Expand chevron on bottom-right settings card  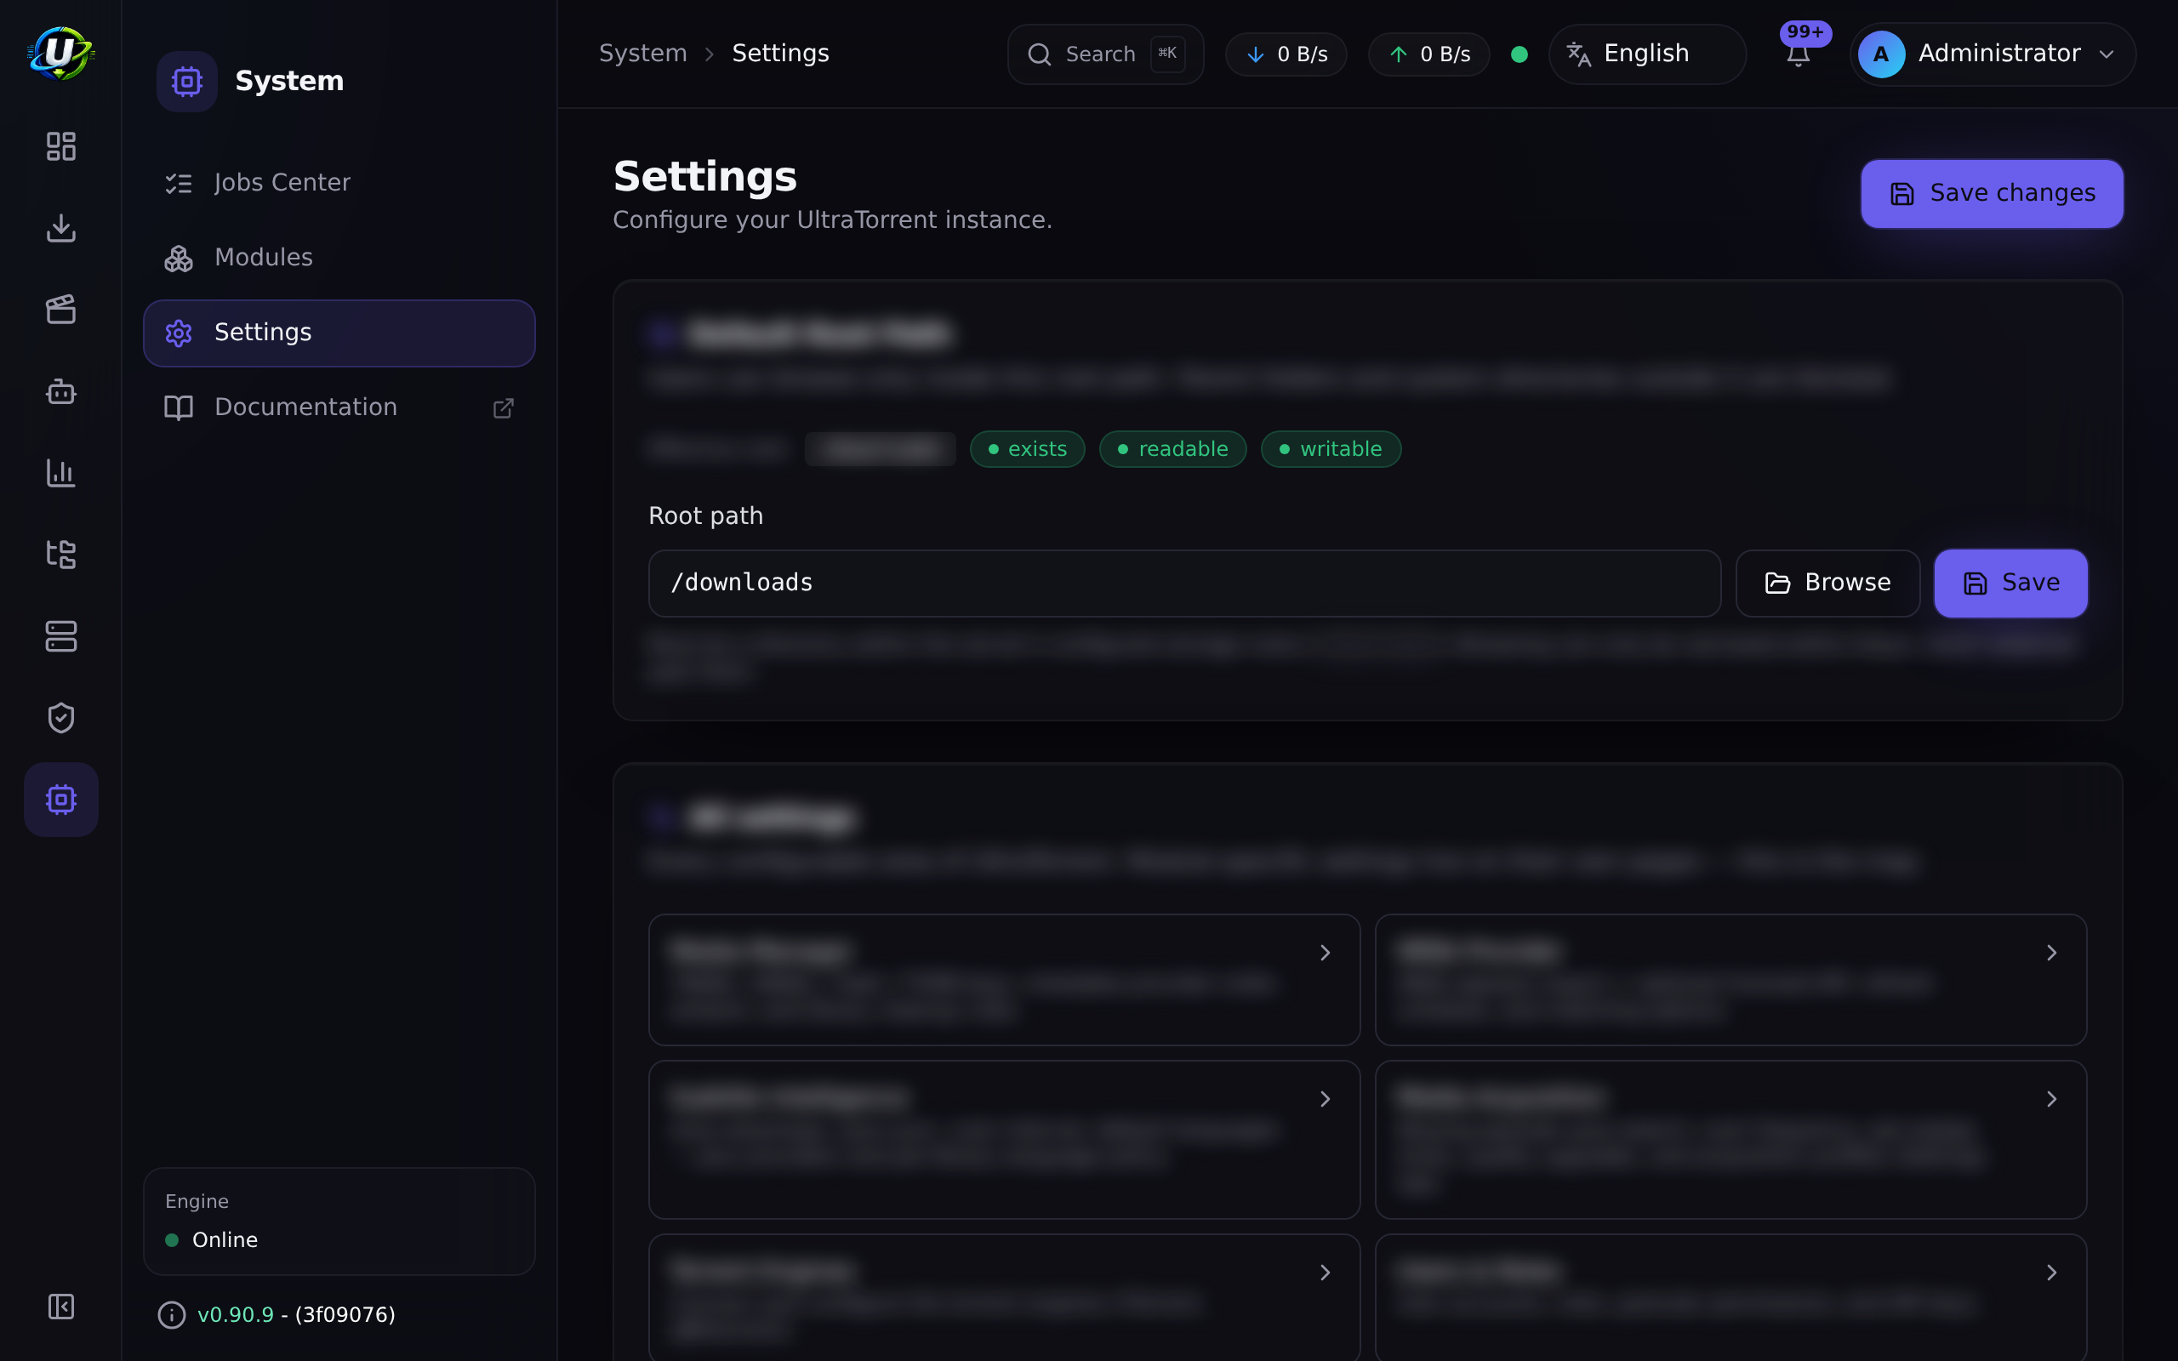coord(2051,1272)
